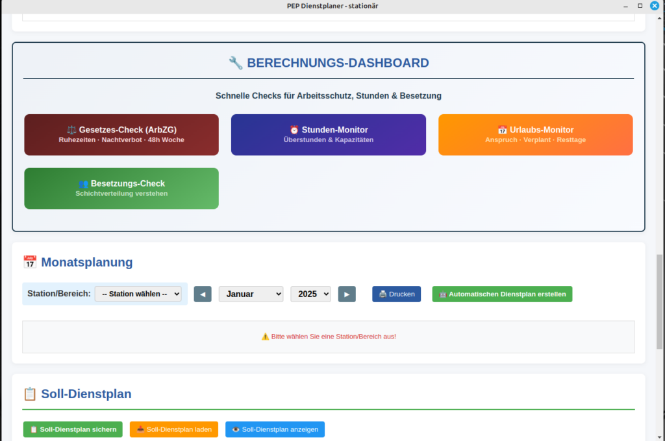The image size is (665, 441).
Task: Open the Stunden-Monitor card
Action: click(329, 135)
